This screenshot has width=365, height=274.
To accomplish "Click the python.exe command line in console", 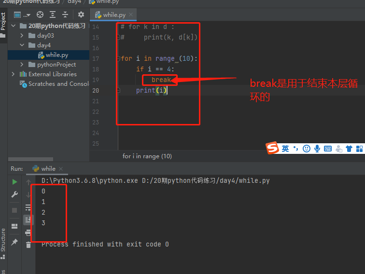I will [155, 180].
